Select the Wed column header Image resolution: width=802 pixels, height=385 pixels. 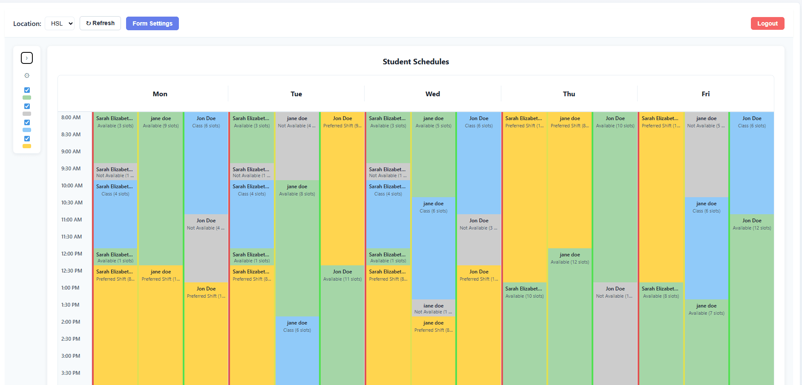(433, 94)
